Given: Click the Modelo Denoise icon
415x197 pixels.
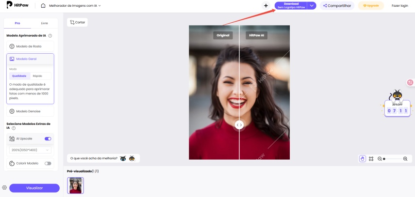Looking at the screenshot, I should (x=12, y=111).
